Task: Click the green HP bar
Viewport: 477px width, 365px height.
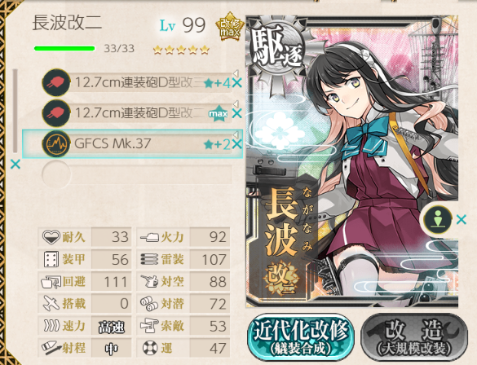Action: click(x=64, y=48)
